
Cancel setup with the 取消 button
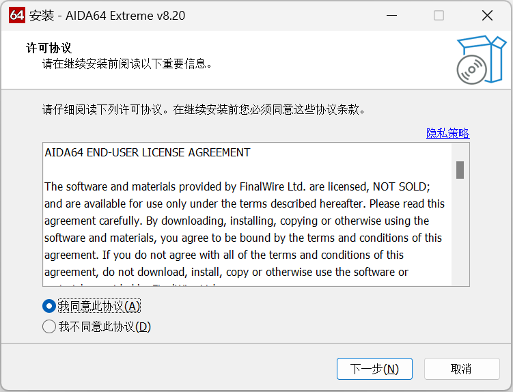click(461, 369)
